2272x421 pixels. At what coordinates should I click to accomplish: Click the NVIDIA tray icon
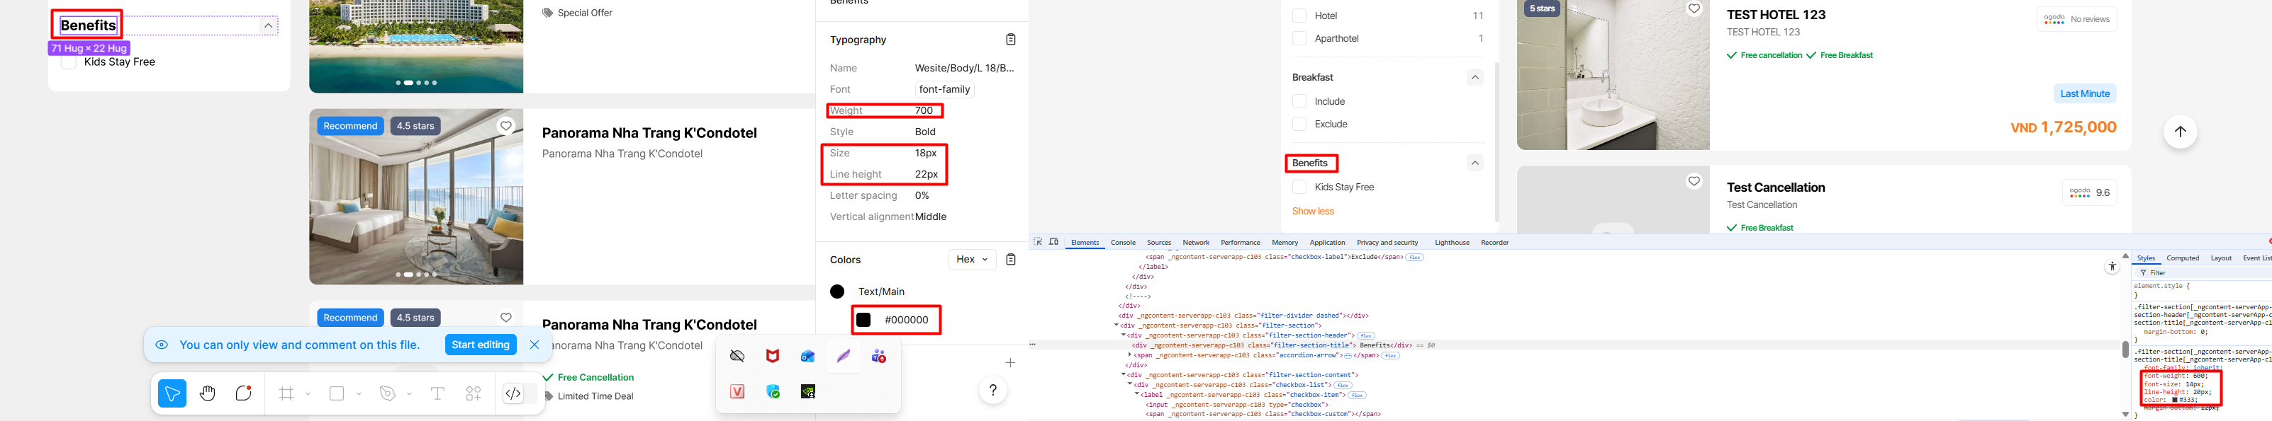click(x=808, y=391)
